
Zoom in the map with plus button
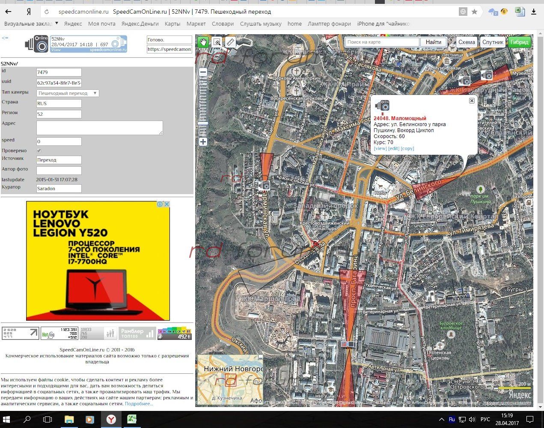pos(203,142)
